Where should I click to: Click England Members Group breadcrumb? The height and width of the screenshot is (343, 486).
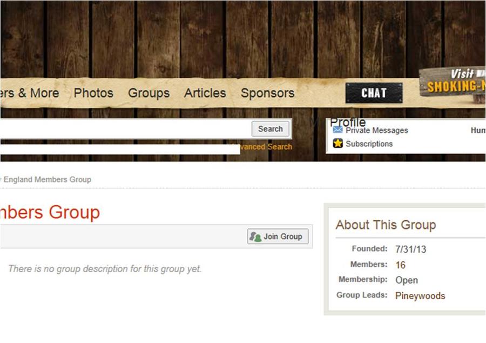(47, 179)
